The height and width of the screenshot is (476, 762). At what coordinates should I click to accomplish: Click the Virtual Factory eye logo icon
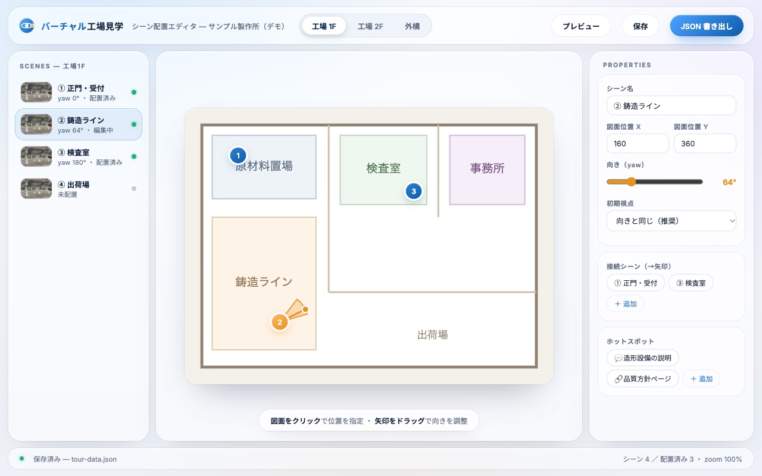point(27,26)
